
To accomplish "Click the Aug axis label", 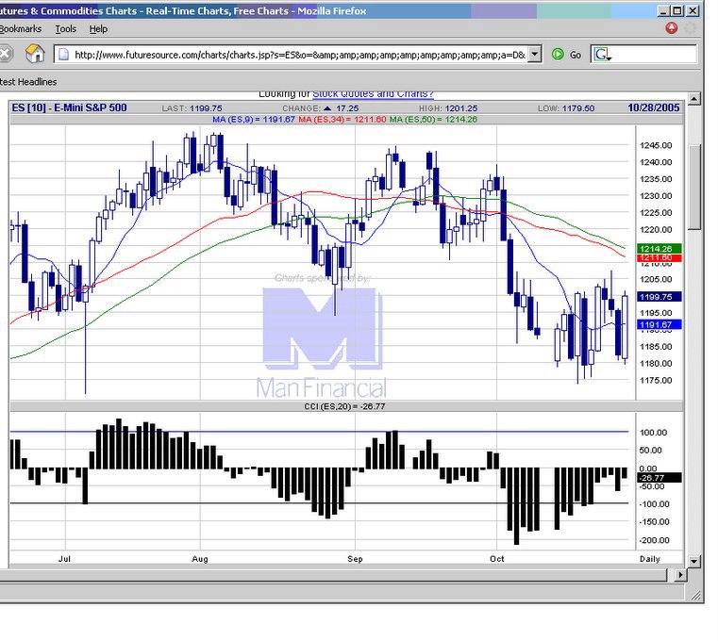I will pos(200,559).
